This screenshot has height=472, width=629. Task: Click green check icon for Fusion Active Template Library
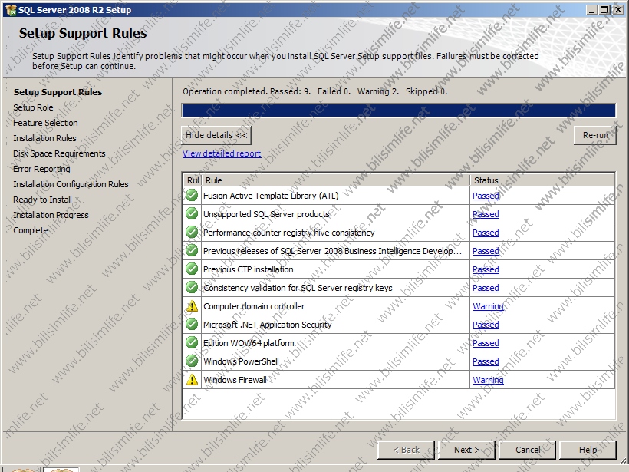(192, 196)
